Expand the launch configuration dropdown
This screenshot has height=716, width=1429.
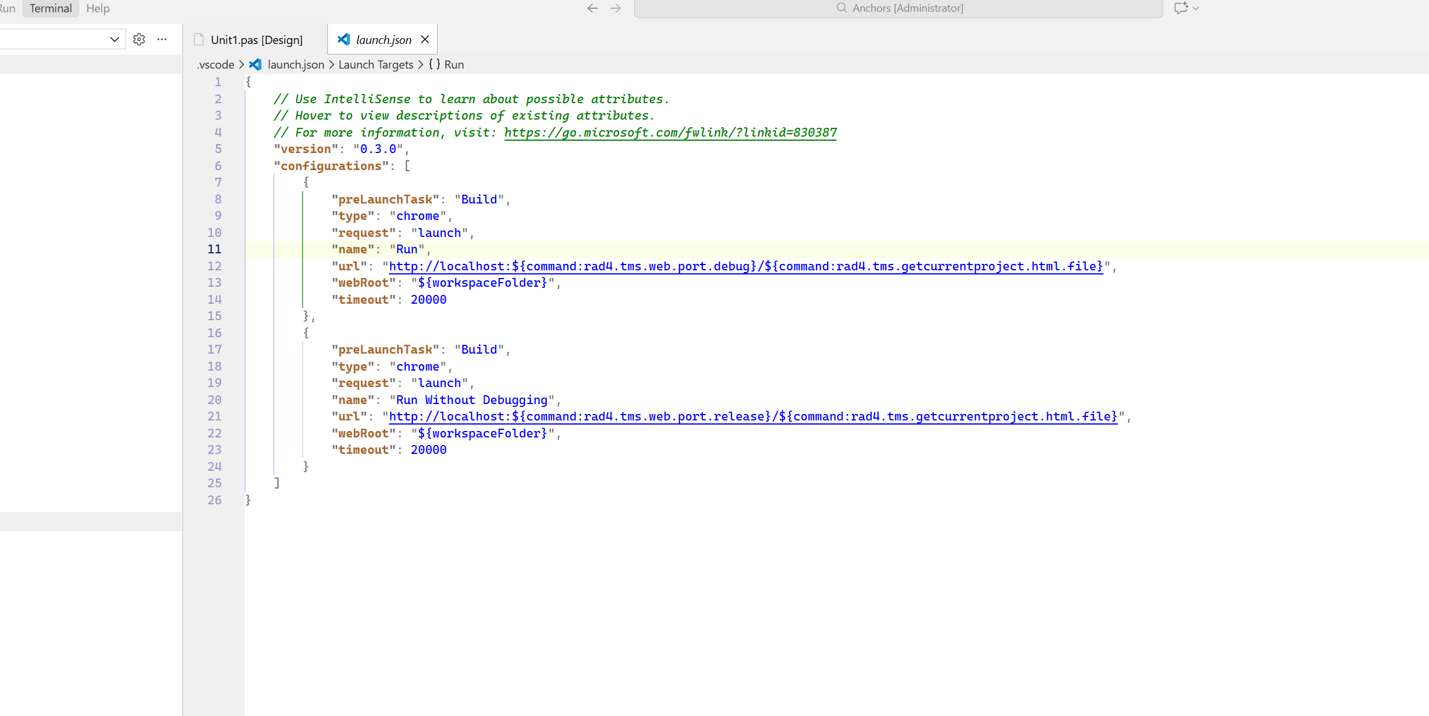click(114, 39)
